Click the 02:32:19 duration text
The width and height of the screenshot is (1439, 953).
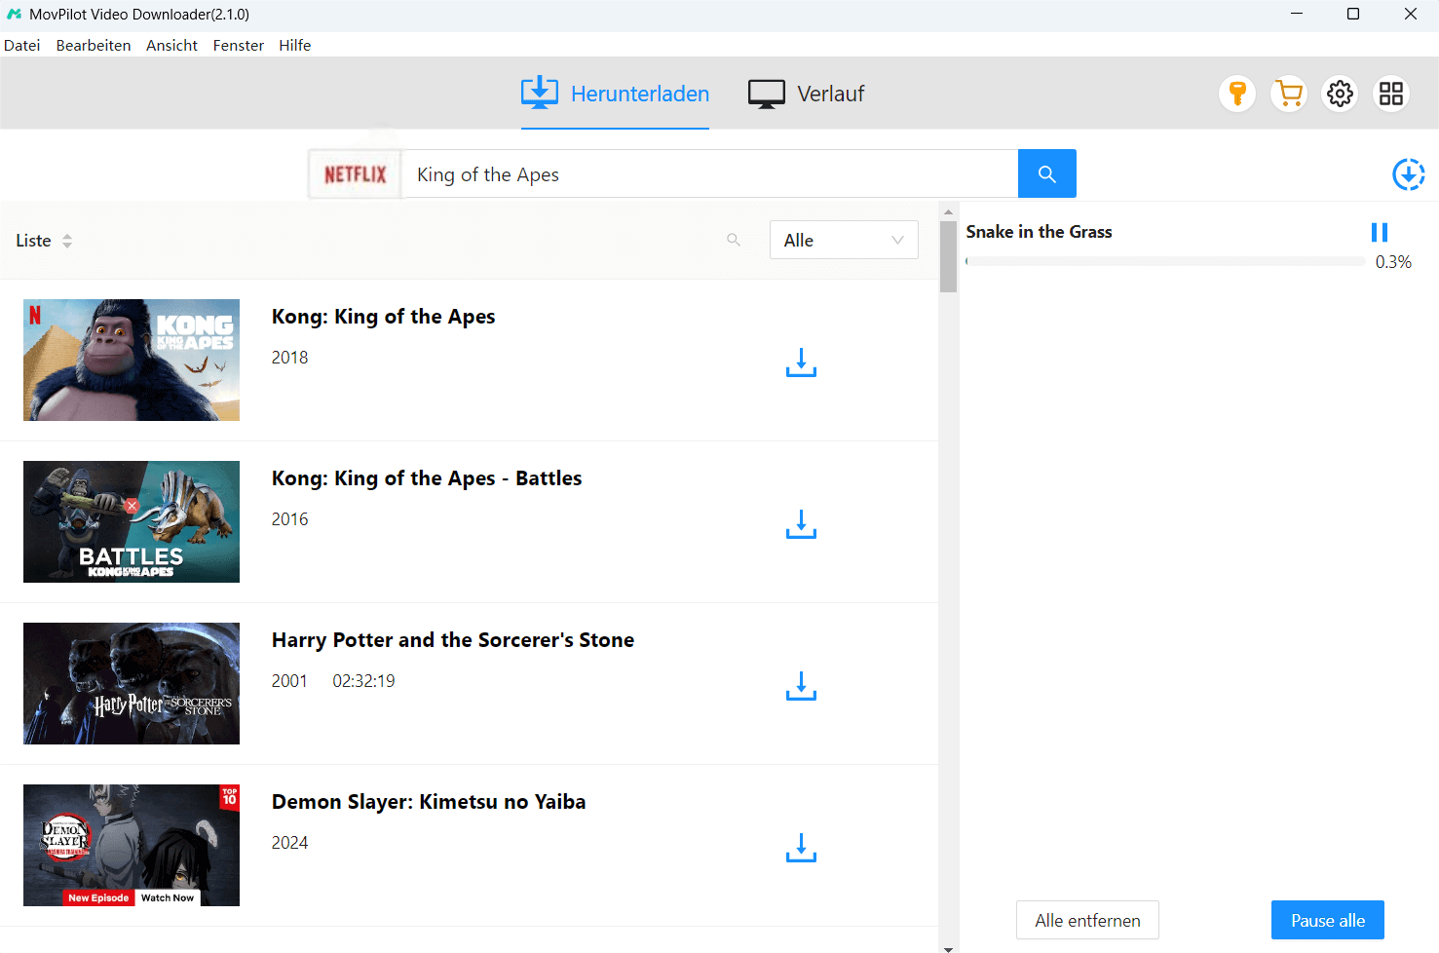pyautogui.click(x=363, y=681)
